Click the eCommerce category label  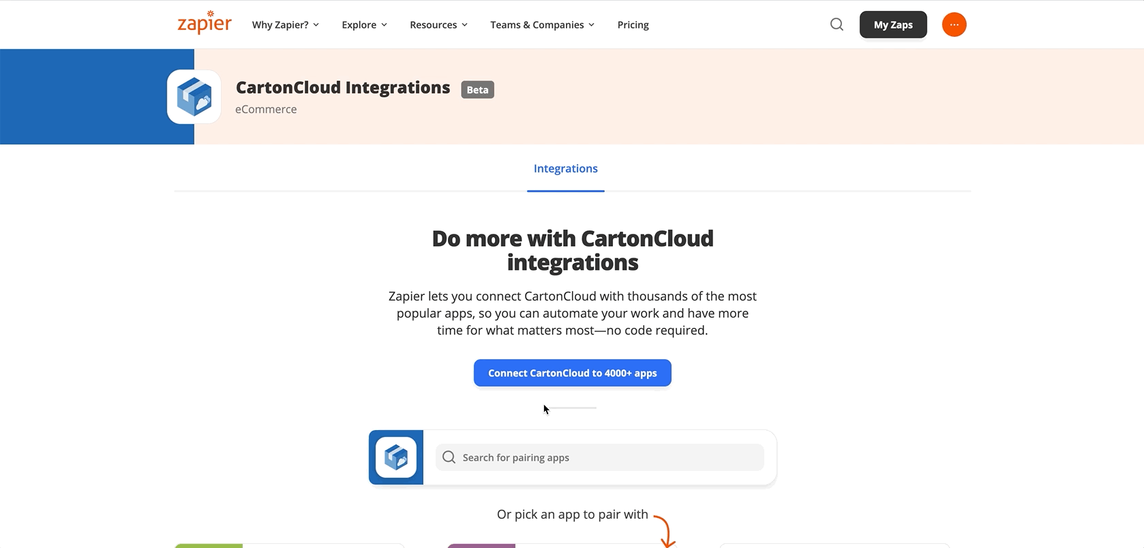(x=266, y=109)
